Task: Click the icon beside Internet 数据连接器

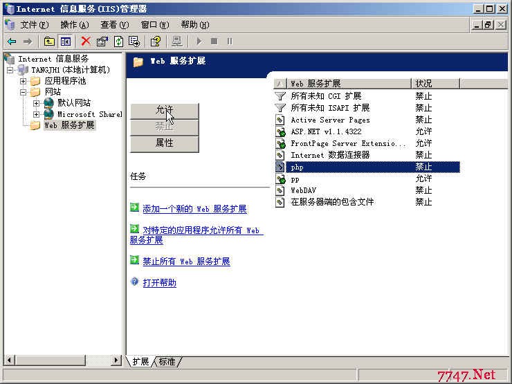Action: [x=280, y=155]
